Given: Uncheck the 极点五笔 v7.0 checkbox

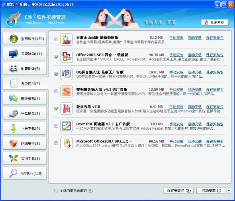Looking at the screenshot, I should click(56, 109).
